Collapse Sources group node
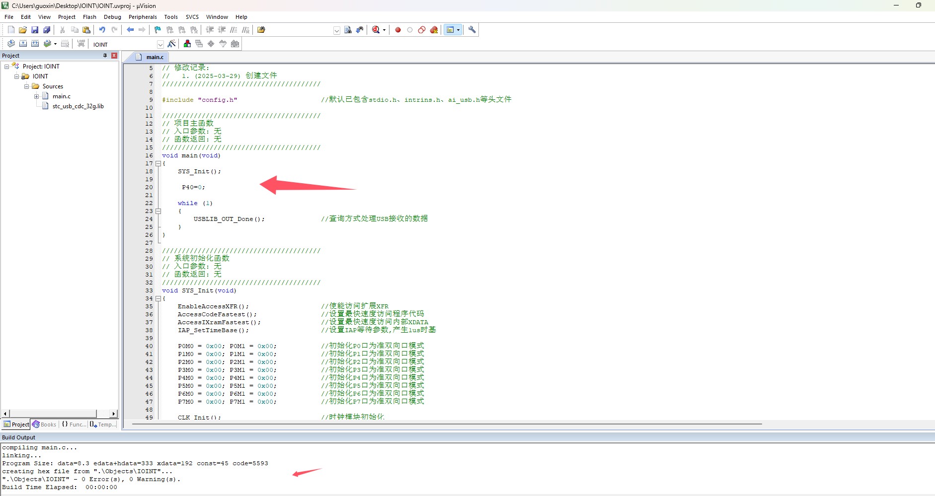This screenshot has height=496, width=935. coord(26,86)
